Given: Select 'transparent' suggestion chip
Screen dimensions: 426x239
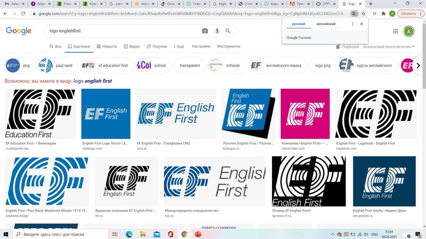Looking at the screenshot, I should pos(190,65).
